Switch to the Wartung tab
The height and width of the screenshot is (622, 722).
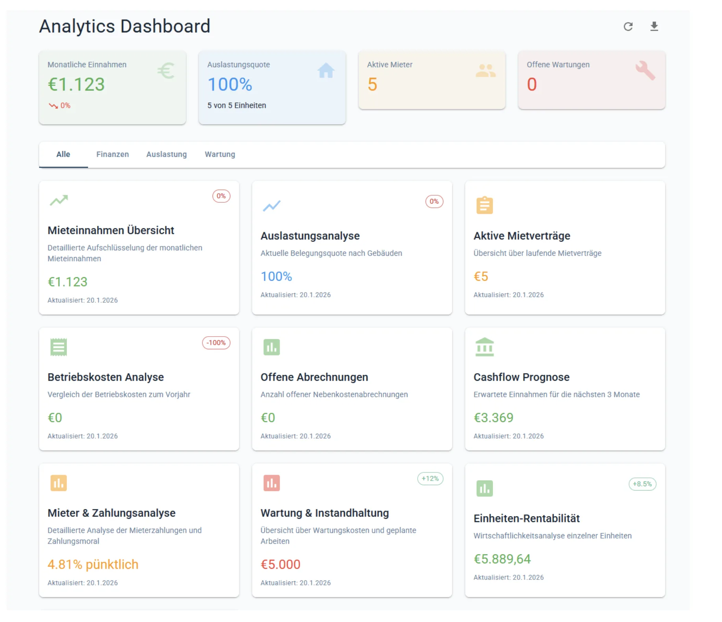tap(220, 154)
